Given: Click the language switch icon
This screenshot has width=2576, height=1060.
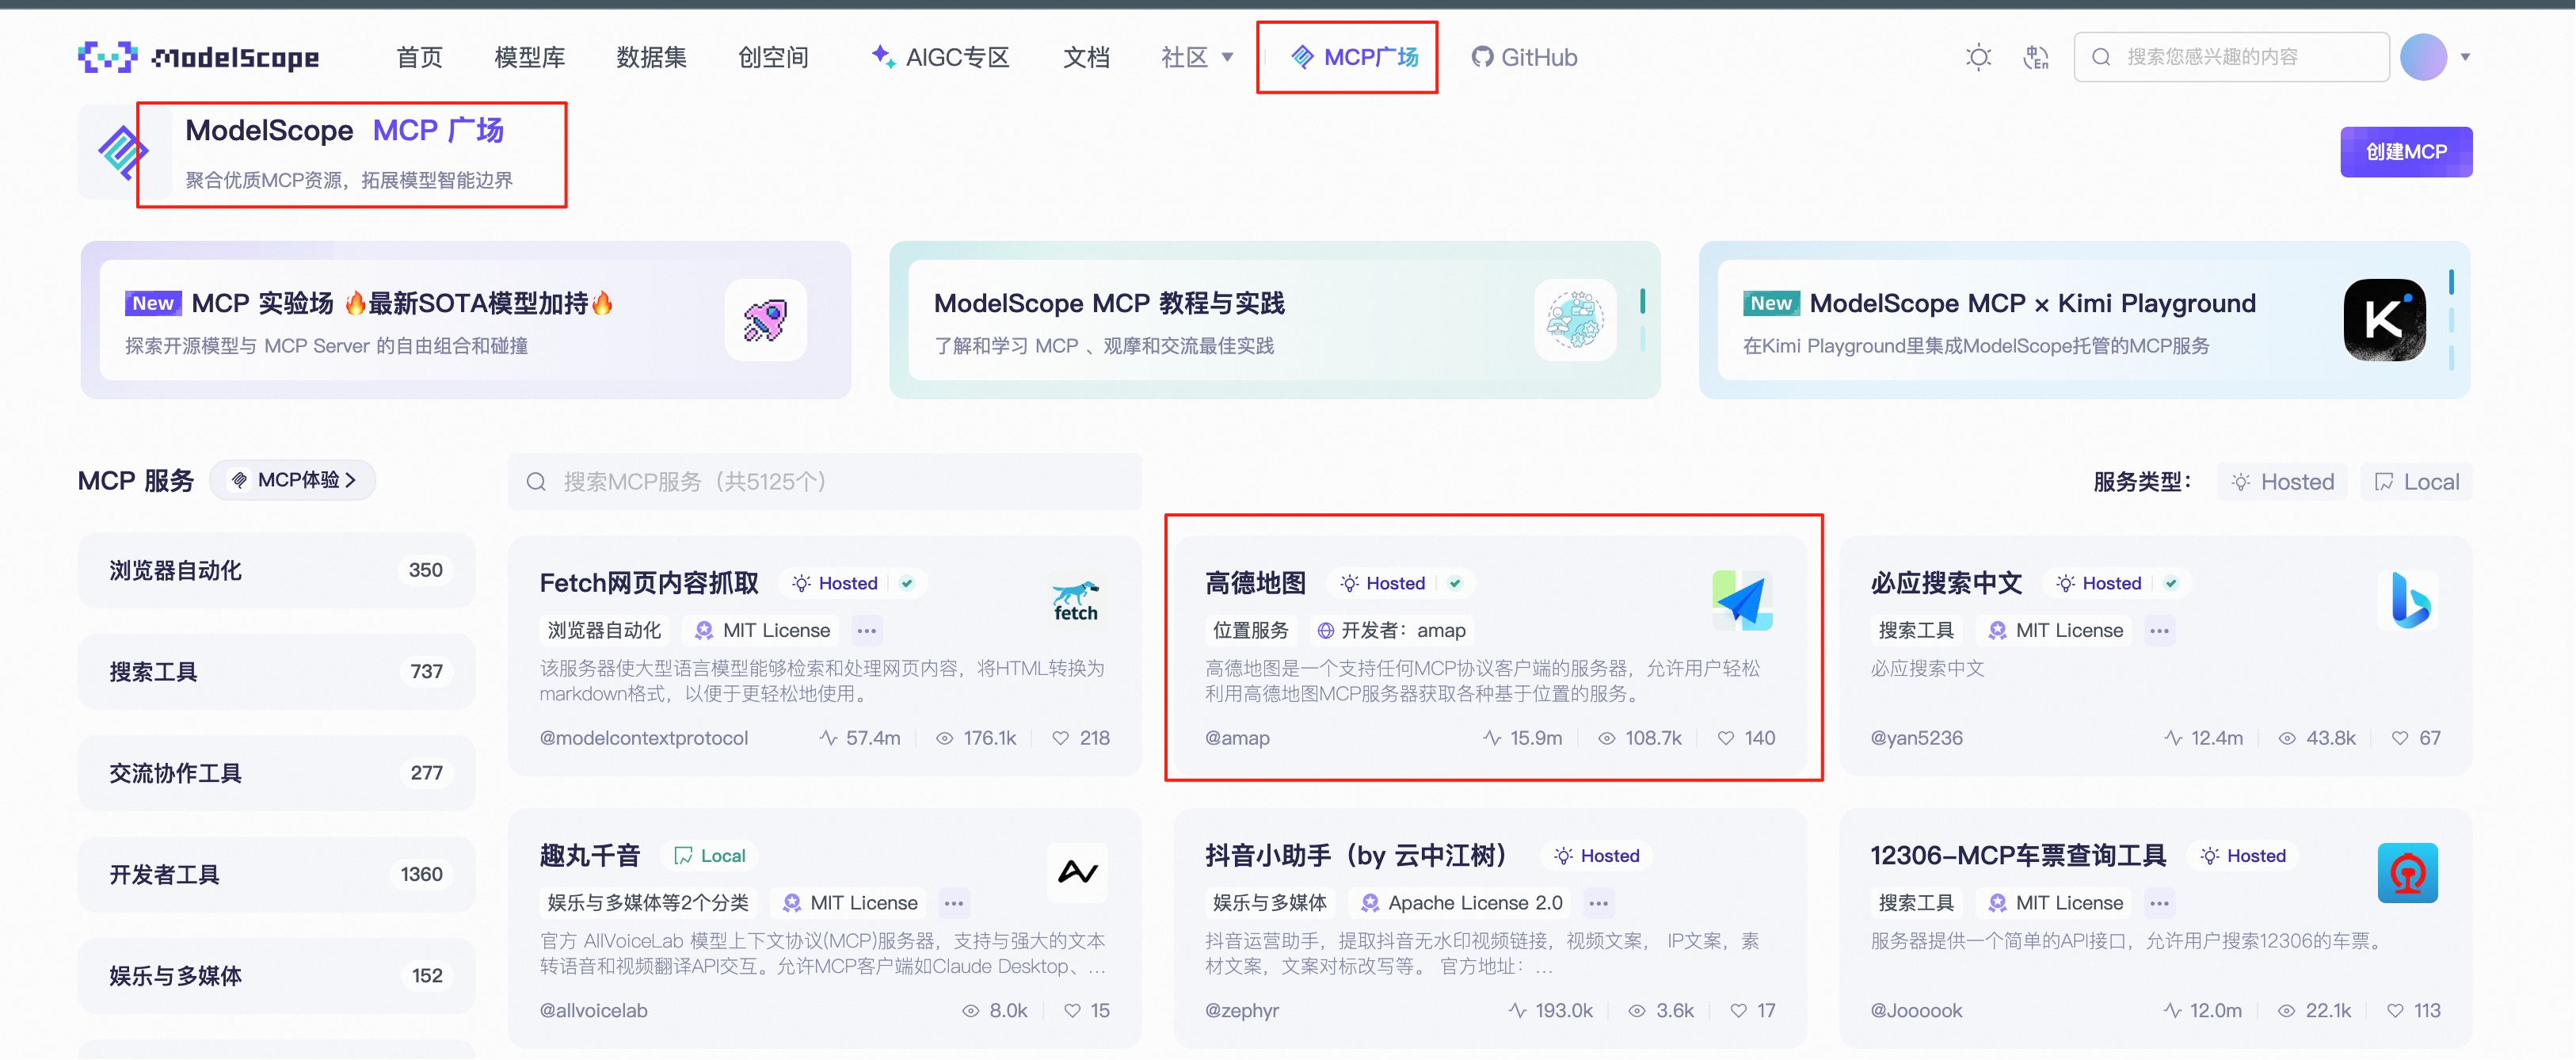Looking at the screenshot, I should click(x=2035, y=57).
